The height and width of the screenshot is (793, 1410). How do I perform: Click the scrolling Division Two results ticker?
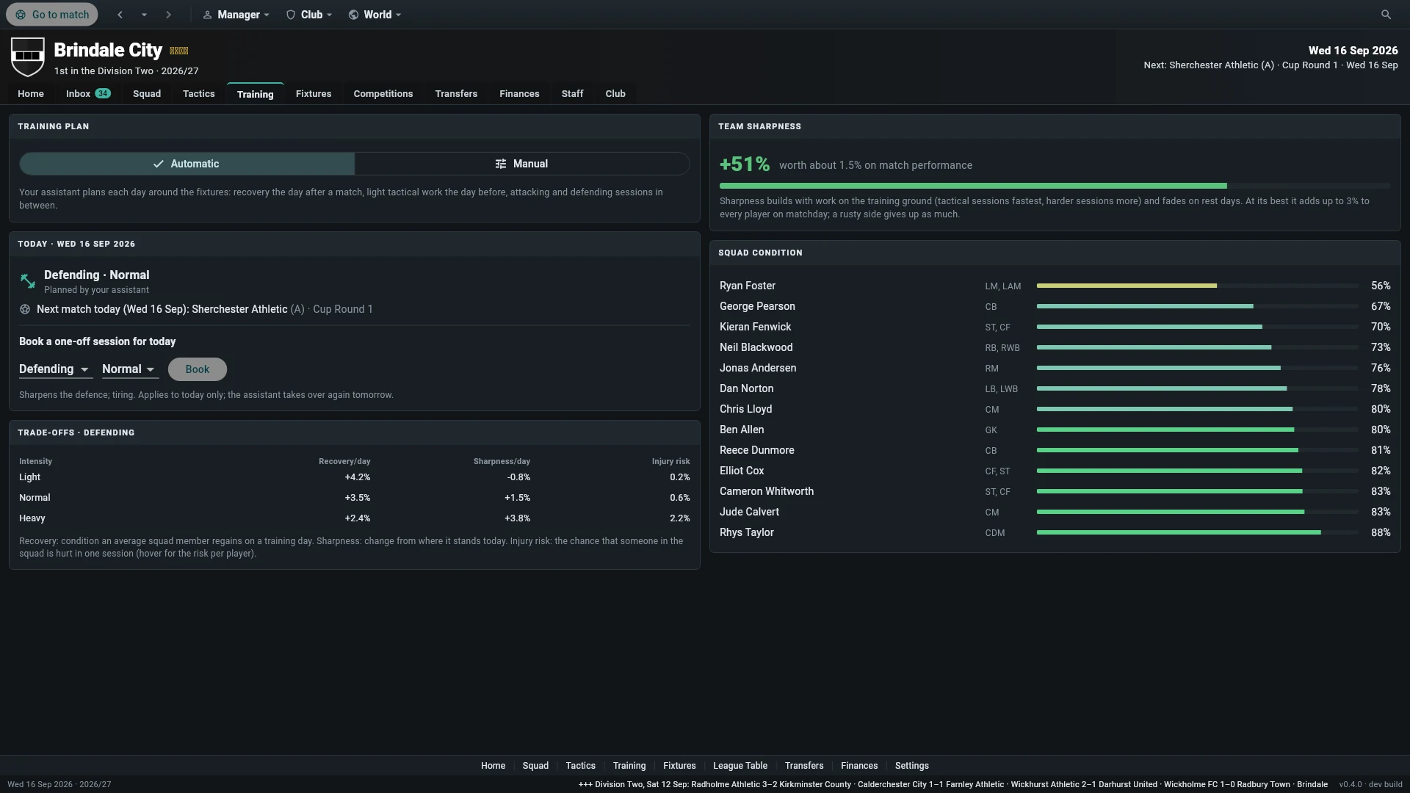pos(952,784)
